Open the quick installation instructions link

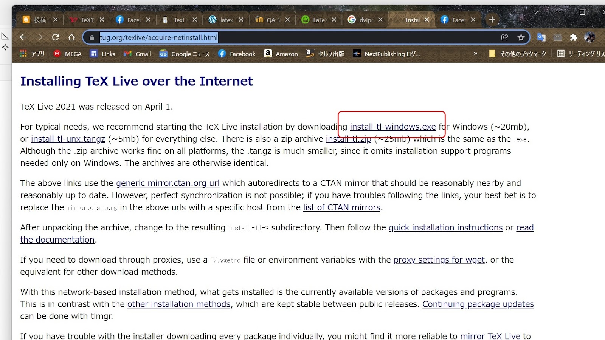click(446, 227)
